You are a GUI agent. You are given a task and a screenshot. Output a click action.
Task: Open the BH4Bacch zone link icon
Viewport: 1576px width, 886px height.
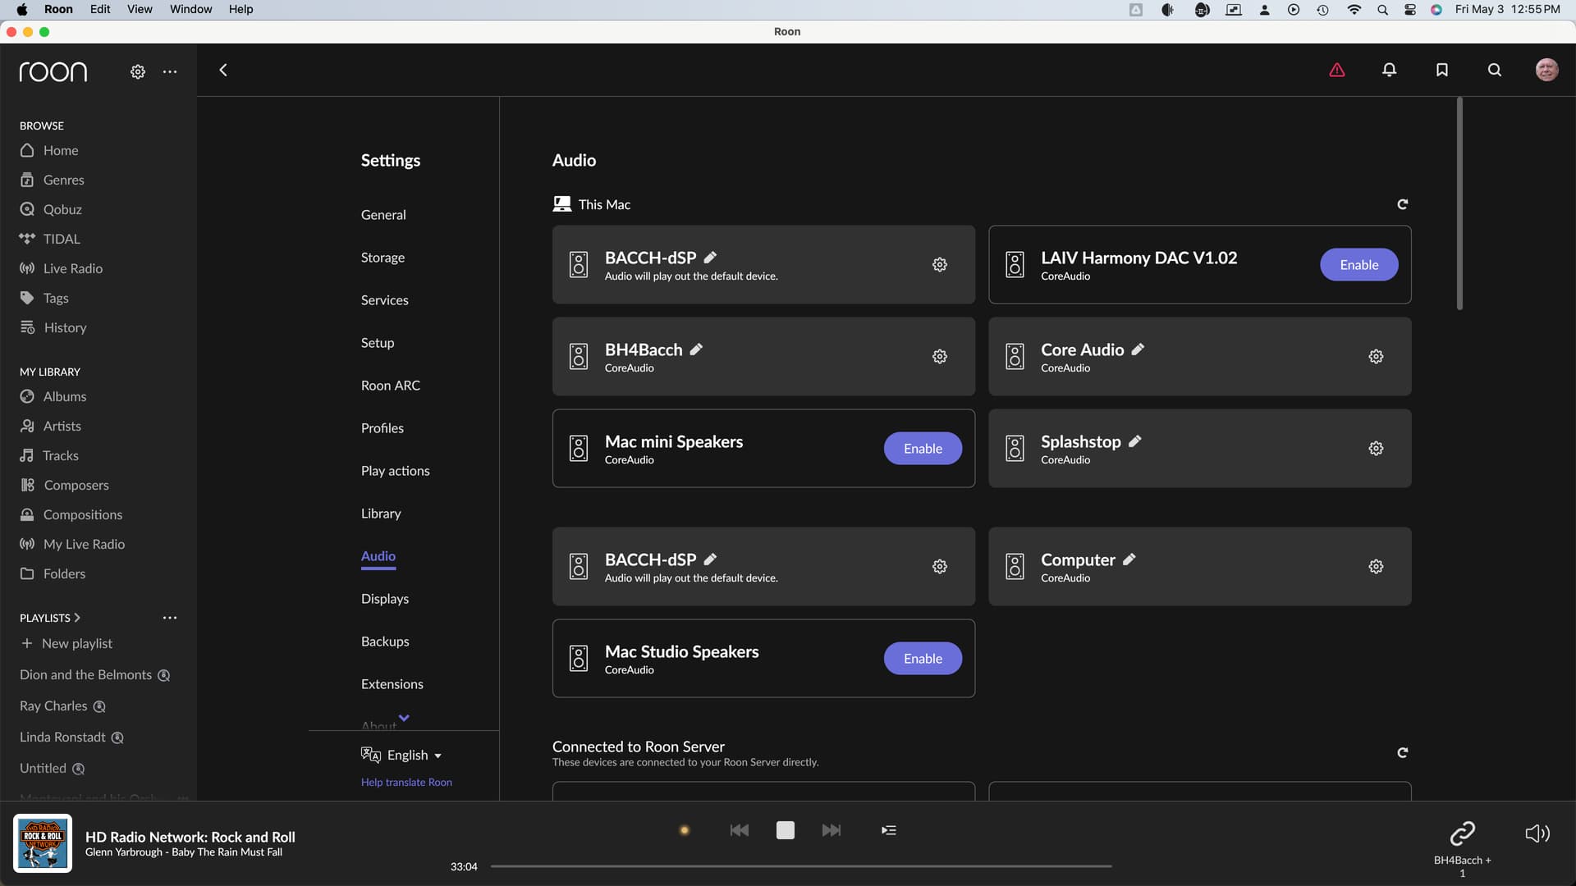1463,833
